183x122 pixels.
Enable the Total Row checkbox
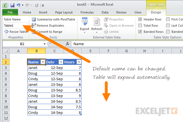coord(140,25)
